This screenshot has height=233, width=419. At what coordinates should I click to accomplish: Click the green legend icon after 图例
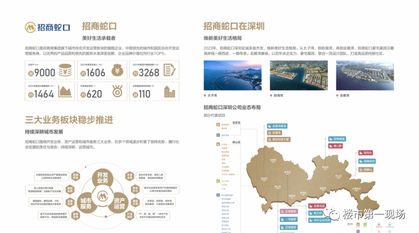click(365, 224)
